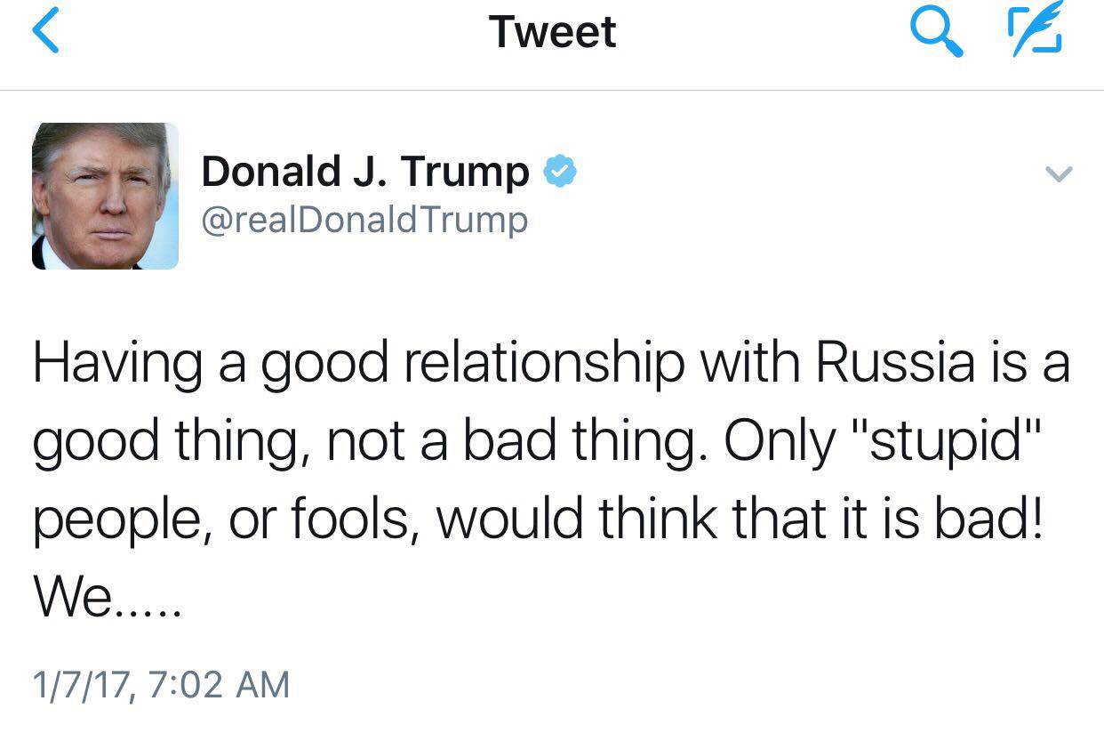The width and height of the screenshot is (1104, 733).
Task: Expand the tweet options chevron
Action: click(x=1059, y=173)
